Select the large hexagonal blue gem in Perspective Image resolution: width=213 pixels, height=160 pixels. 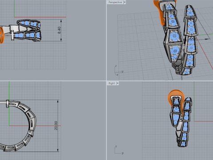[174, 36]
